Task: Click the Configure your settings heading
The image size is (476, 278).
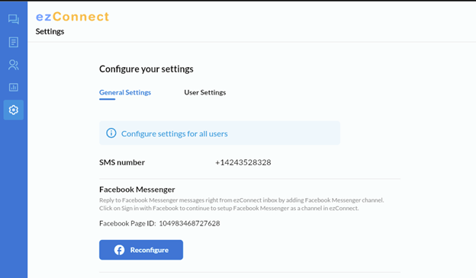Action: click(x=146, y=69)
